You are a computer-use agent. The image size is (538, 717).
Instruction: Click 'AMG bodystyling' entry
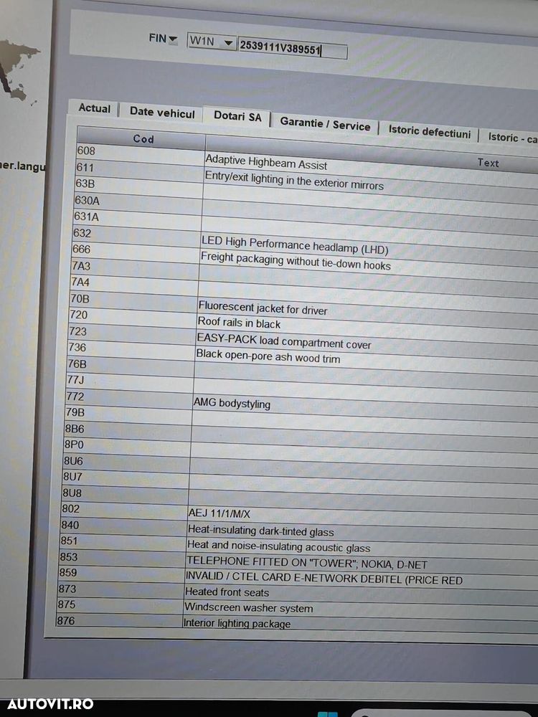[x=232, y=403]
